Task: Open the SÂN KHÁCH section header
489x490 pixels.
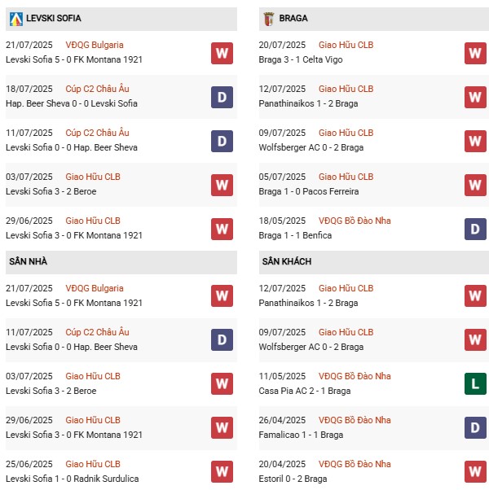Action: pyautogui.click(x=287, y=261)
